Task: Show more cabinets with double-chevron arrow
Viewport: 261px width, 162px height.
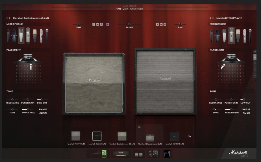Action: click(x=190, y=136)
